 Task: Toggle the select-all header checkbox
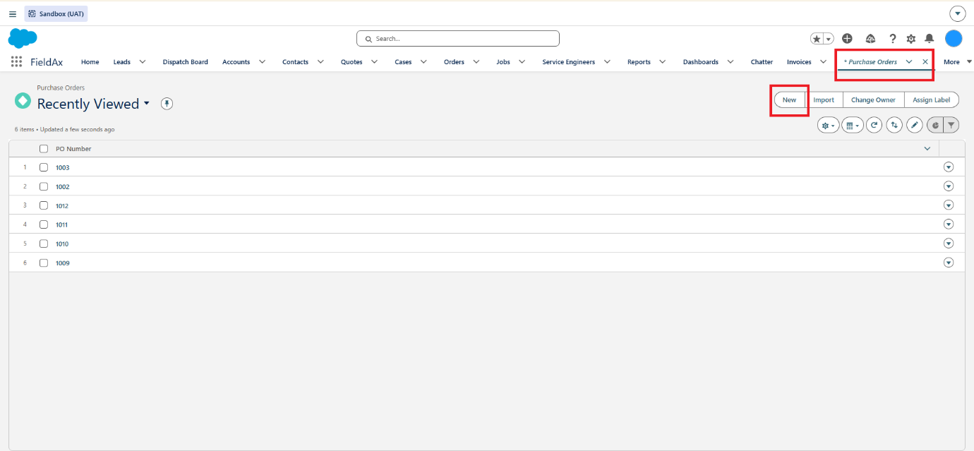tap(44, 149)
